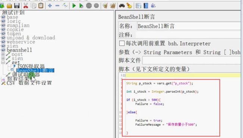The image size is (243, 138).
Task: Start the test with green play icon
Action: (x=74, y=6)
